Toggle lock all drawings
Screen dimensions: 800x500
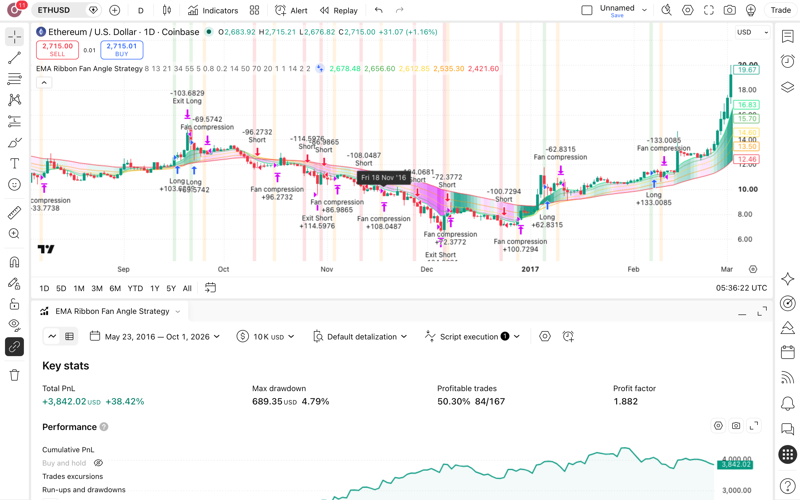[x=14, y=304]
